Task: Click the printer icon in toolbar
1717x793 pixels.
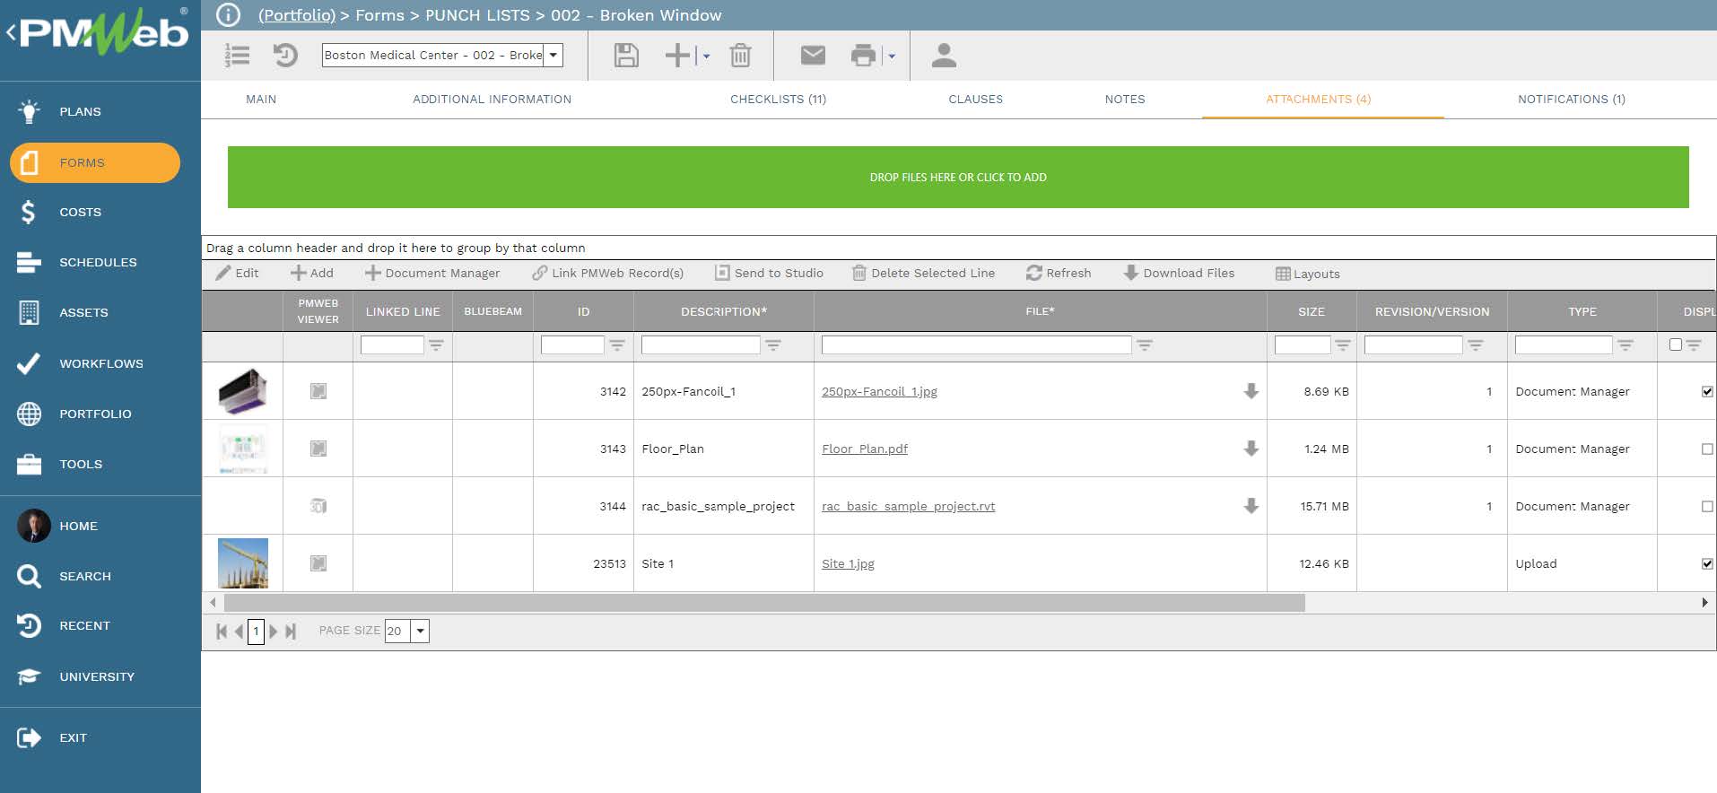Action: [x=862, y=56]
